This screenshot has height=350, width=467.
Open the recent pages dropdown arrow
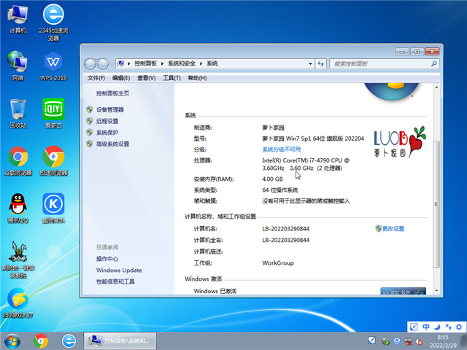[112, 63]
